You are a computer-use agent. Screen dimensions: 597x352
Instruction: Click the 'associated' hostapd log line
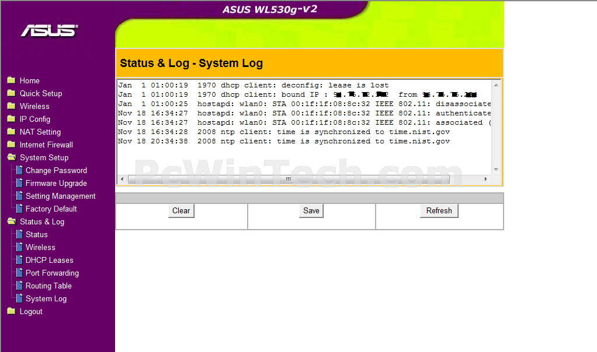click(304, 122)
